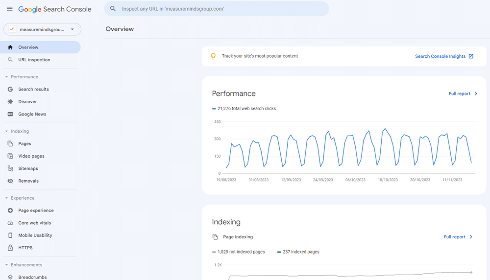Click the Page indexing label
Image resolution: width=490 pixels, height=280 pixels.
pos(238,237)
